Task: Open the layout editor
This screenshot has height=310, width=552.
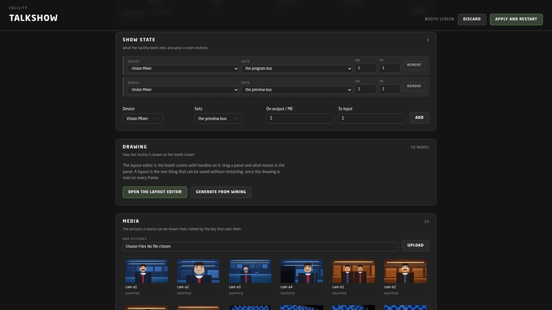Action: 155,192
